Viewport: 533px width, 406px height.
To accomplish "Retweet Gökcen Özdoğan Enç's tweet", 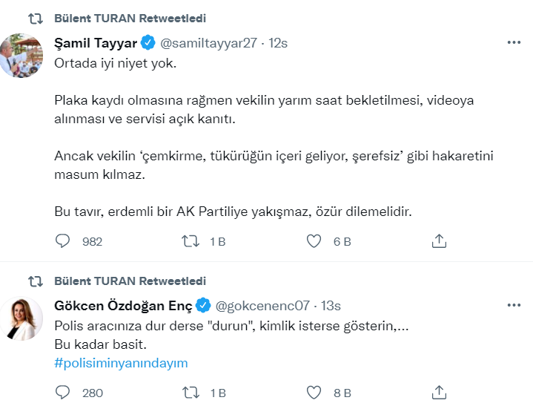I will coord(190,393).
